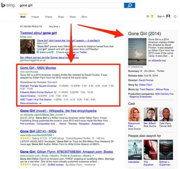Click the blue search magnifier button
180x169 pixels.
pyautogui.click(x=129, y=5)
